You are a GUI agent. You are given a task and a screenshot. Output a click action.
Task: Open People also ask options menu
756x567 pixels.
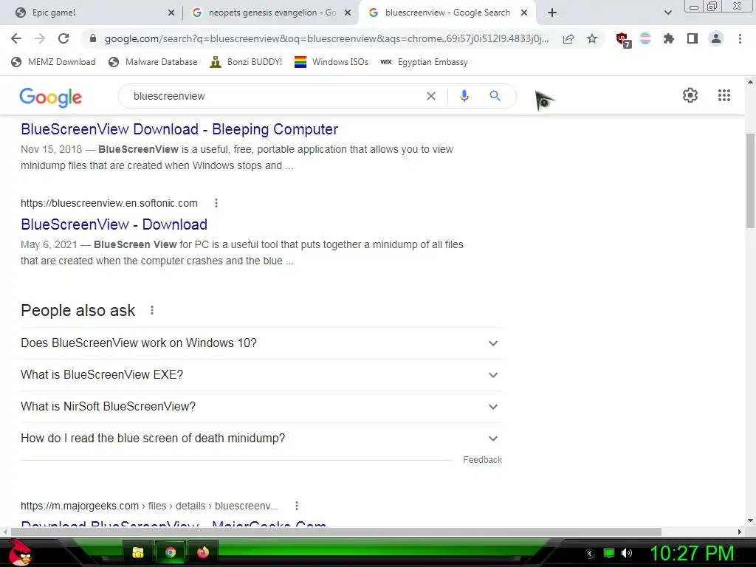click(152, 310)
